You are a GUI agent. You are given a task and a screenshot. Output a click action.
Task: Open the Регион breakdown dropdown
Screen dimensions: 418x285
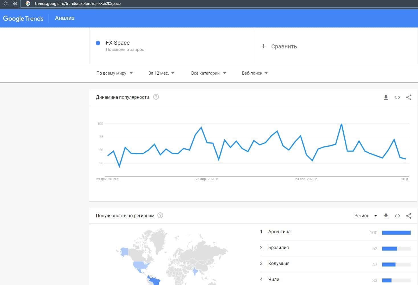pyautogui.click(x=366, y=216)
